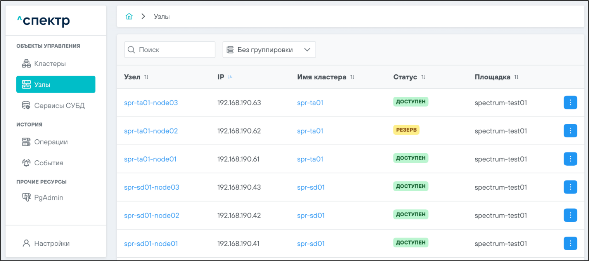Open the spr-sd01-node02 node link

pos(151,216)
